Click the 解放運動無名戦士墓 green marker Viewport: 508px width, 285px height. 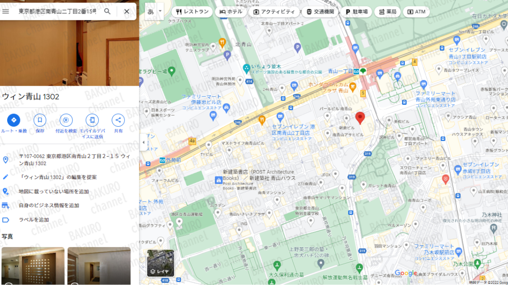(359, 268)
